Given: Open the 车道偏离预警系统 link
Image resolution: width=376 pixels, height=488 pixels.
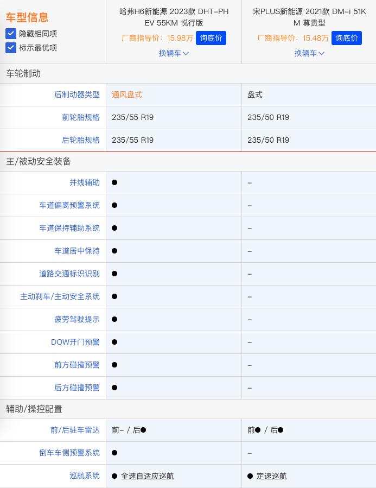Looking at the screenshot, I should click(x=69, y=205).
